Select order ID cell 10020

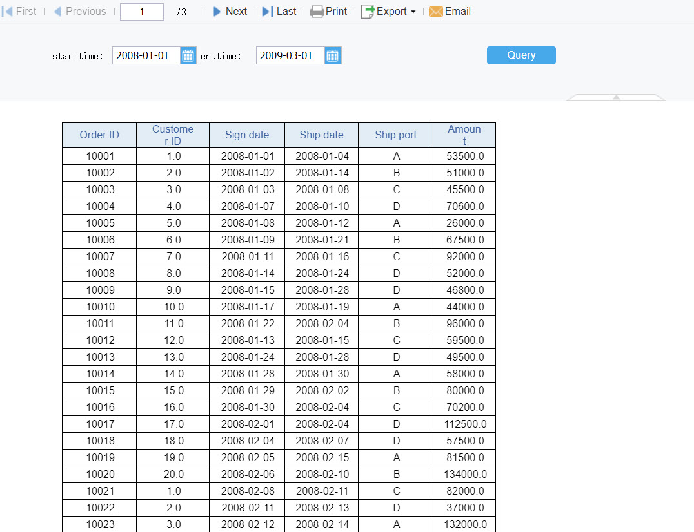[100, 474]
